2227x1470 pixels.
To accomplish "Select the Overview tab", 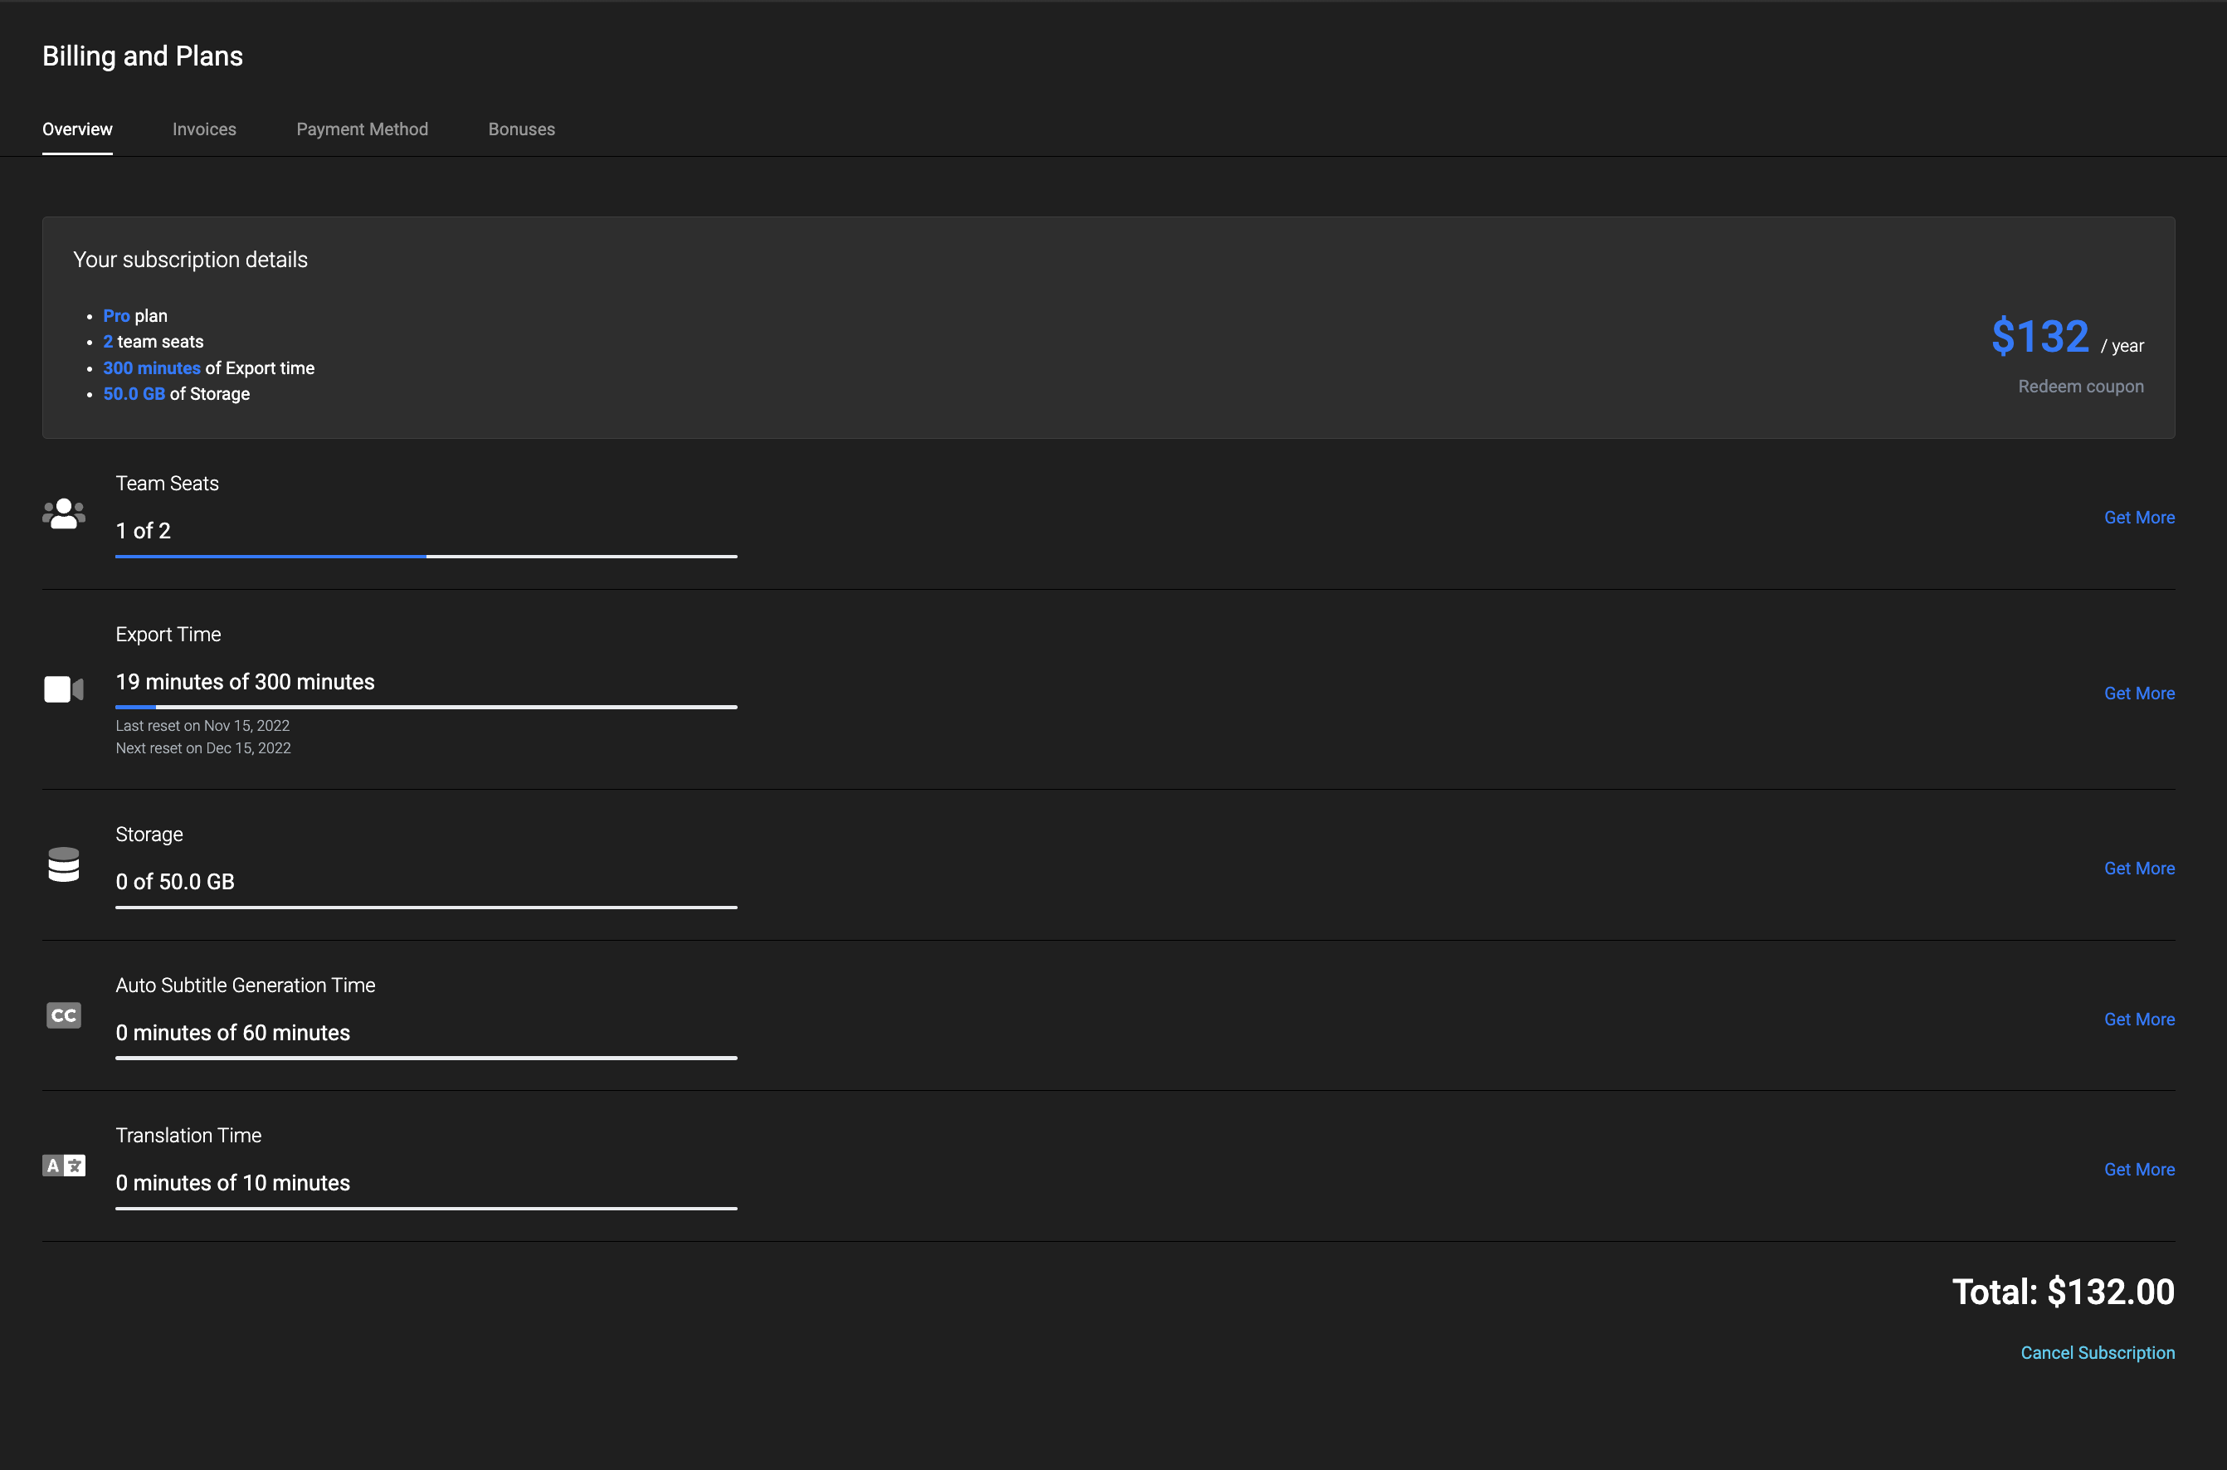I will [77, 129].
